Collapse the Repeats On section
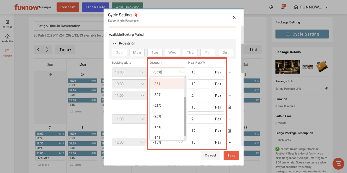The width and height of the screenshot is (347, 173). [x=115, y=43]
